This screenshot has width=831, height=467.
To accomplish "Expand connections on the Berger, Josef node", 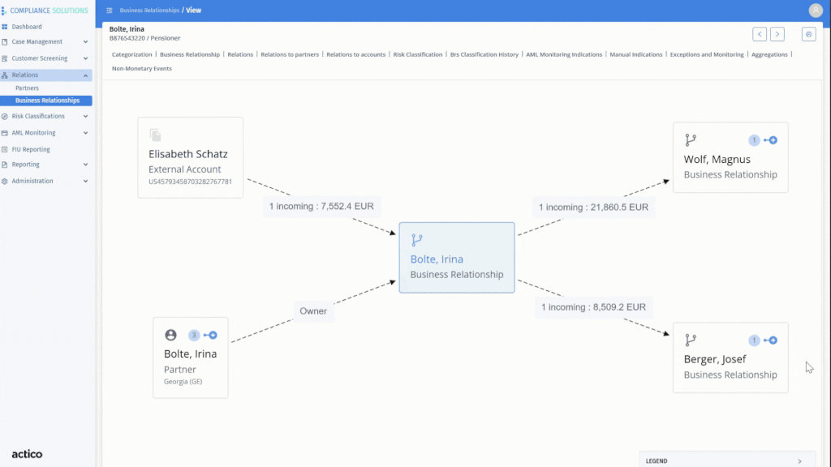I will 773,341.
